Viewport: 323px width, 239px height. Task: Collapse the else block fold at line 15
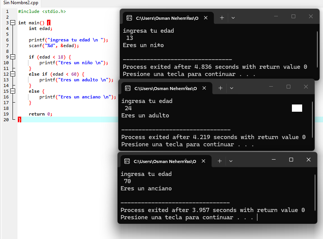coord(13,91)
